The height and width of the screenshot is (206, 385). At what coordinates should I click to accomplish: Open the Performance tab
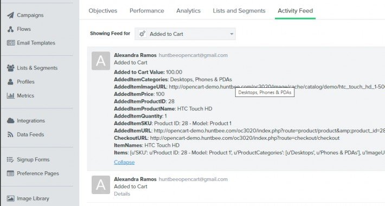(147, 11)
